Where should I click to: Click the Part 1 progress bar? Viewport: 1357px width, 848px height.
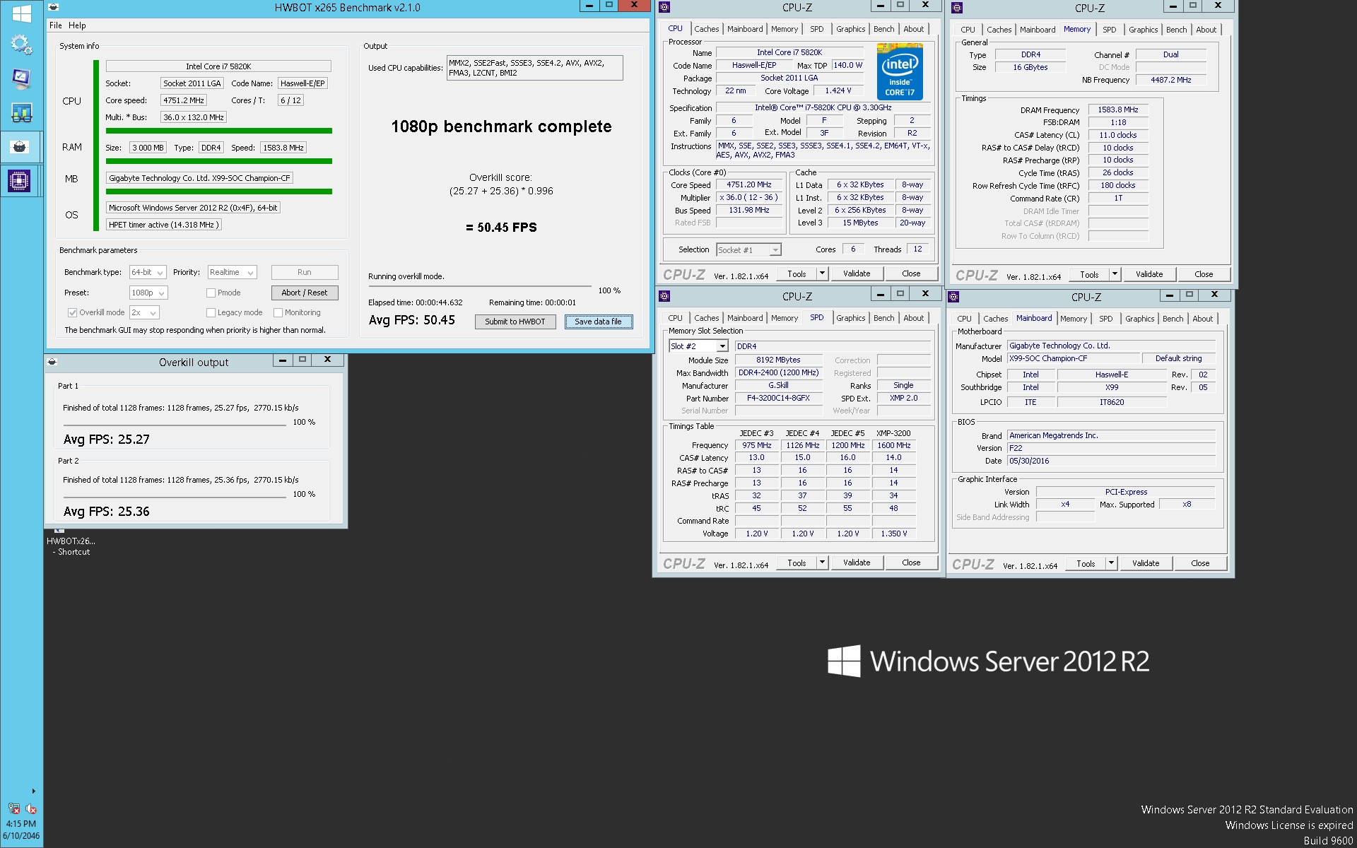pos(175,425)
